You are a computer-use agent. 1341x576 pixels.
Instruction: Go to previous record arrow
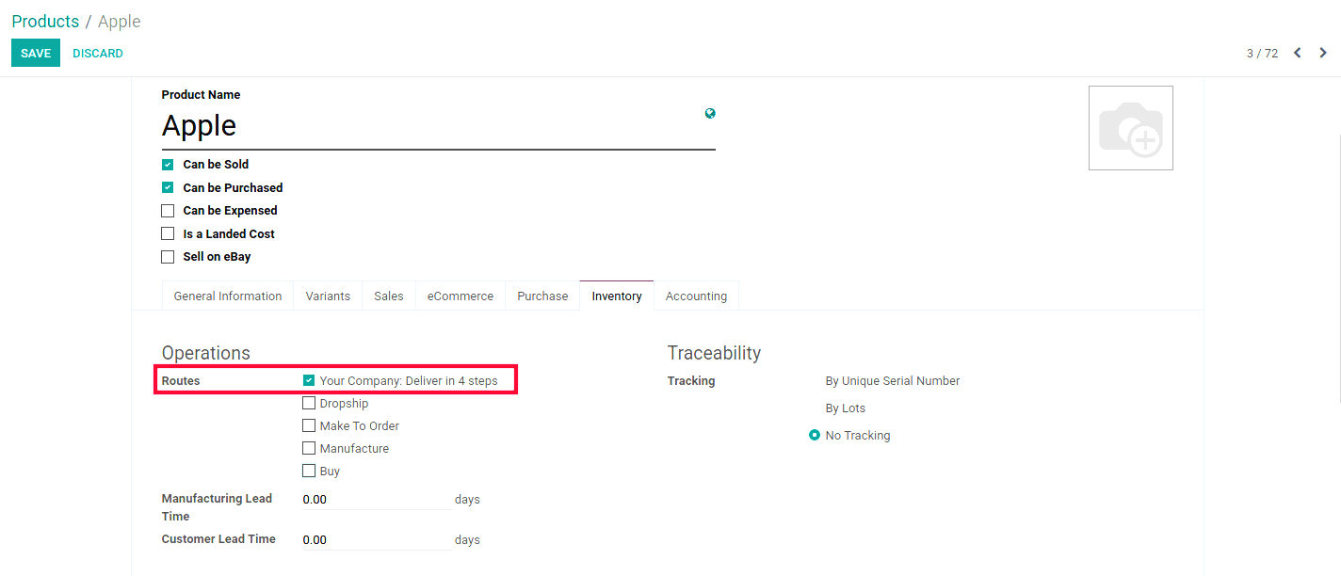point(1297,53)
